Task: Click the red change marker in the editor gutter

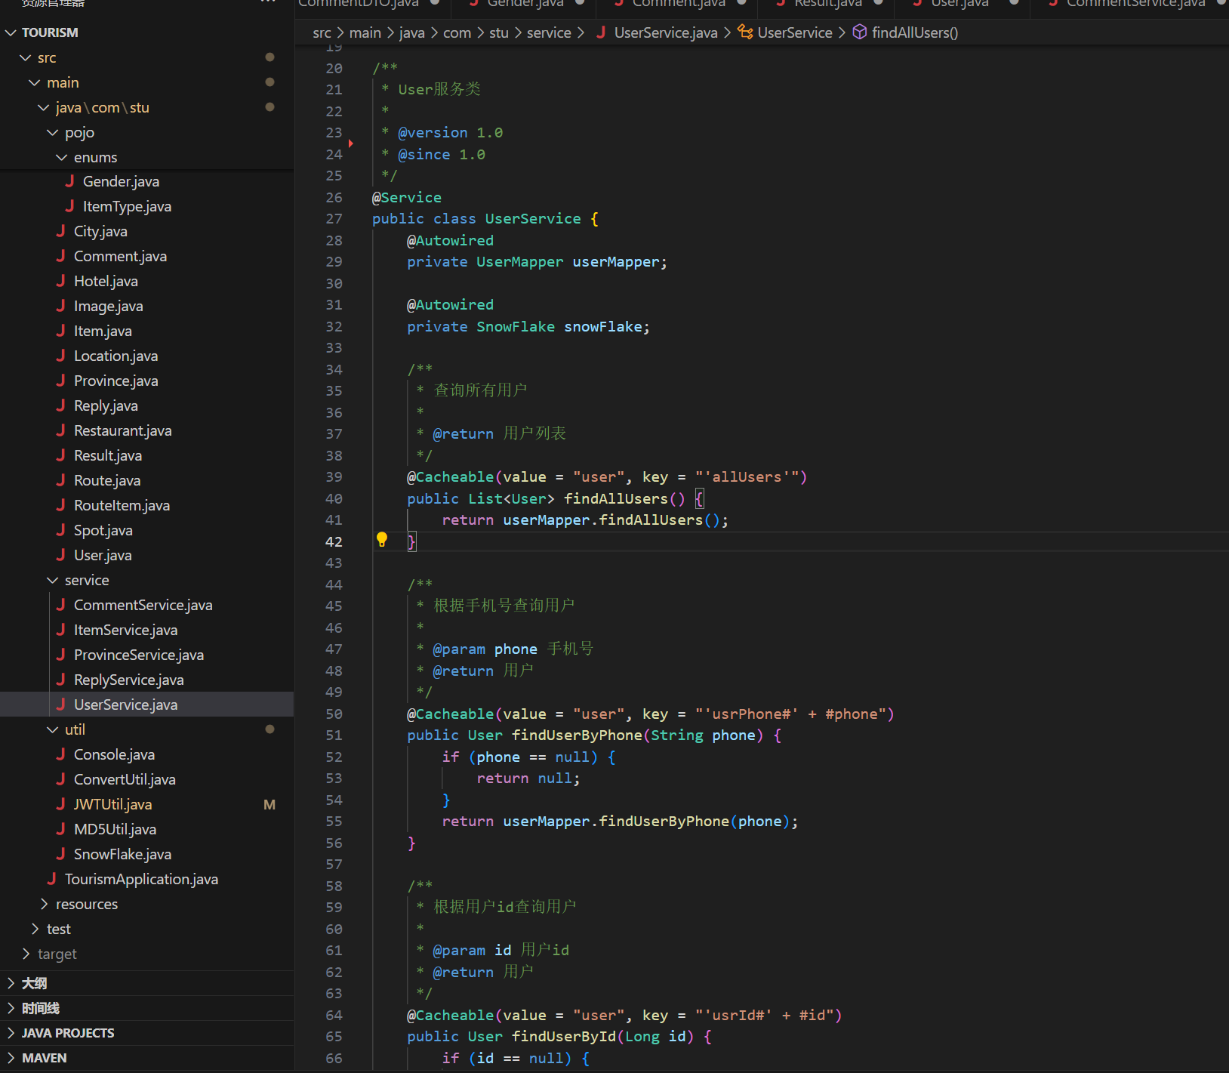Action: pyautogui.click(x=351, y=143)
